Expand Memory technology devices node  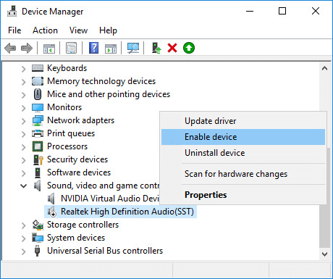(23, 82)
